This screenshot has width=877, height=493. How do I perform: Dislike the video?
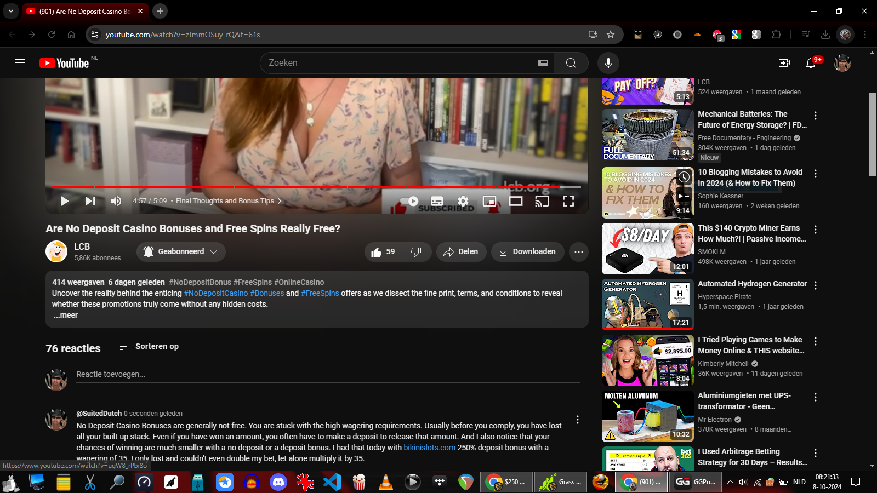[417, 252]
